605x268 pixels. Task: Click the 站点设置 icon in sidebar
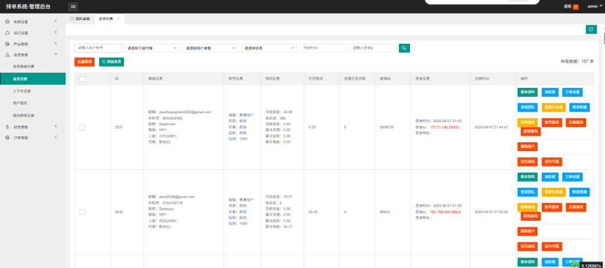[7, 32]
